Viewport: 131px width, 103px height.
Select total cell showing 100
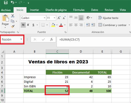pyautogui.click(x=102, y=91)
